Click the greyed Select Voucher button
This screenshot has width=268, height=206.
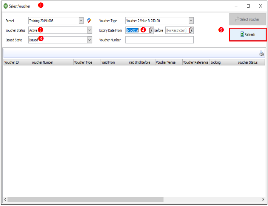(247, 19)
